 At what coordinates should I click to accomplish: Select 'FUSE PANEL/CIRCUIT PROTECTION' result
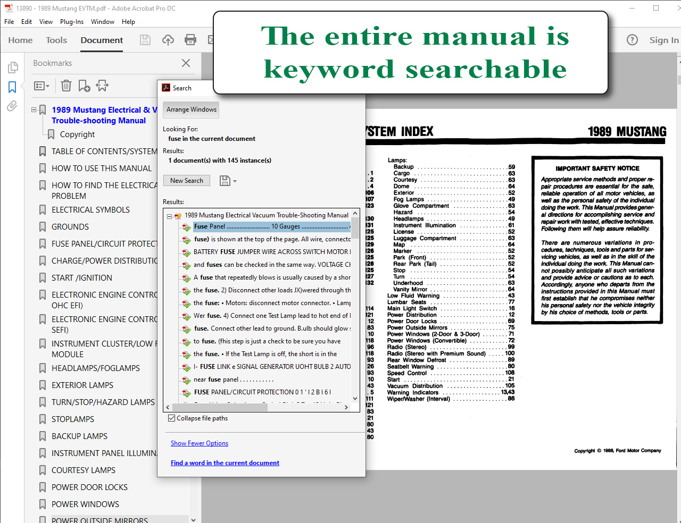pyautogui.click(x=262, y=392)
